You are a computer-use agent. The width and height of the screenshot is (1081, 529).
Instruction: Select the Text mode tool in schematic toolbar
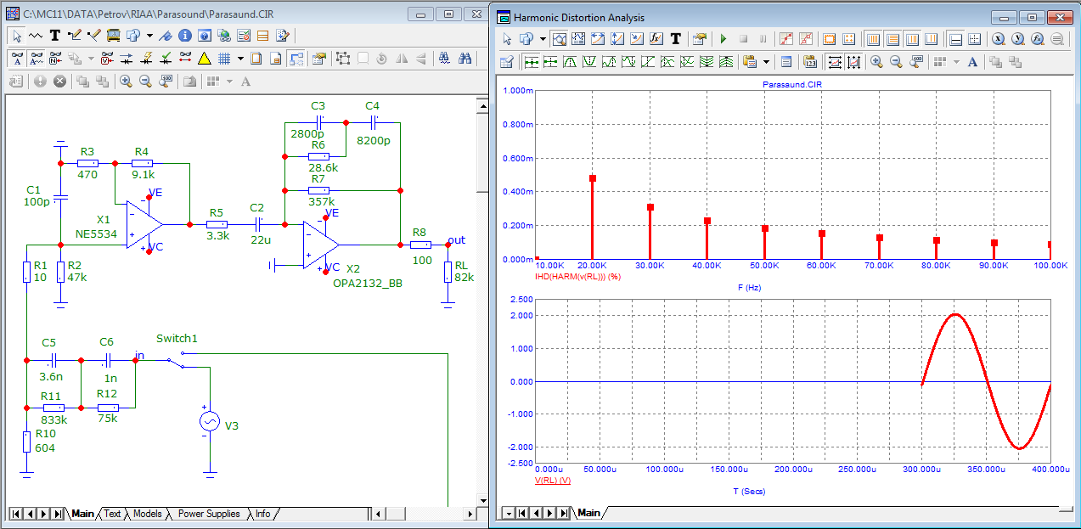(x=54, y=36)
